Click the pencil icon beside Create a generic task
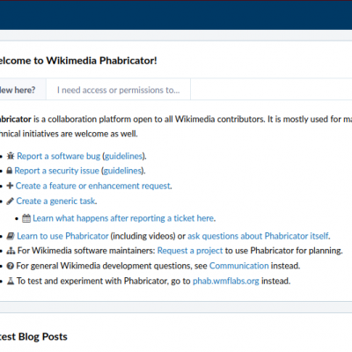The image size is (352, 352). click(11, 201)
